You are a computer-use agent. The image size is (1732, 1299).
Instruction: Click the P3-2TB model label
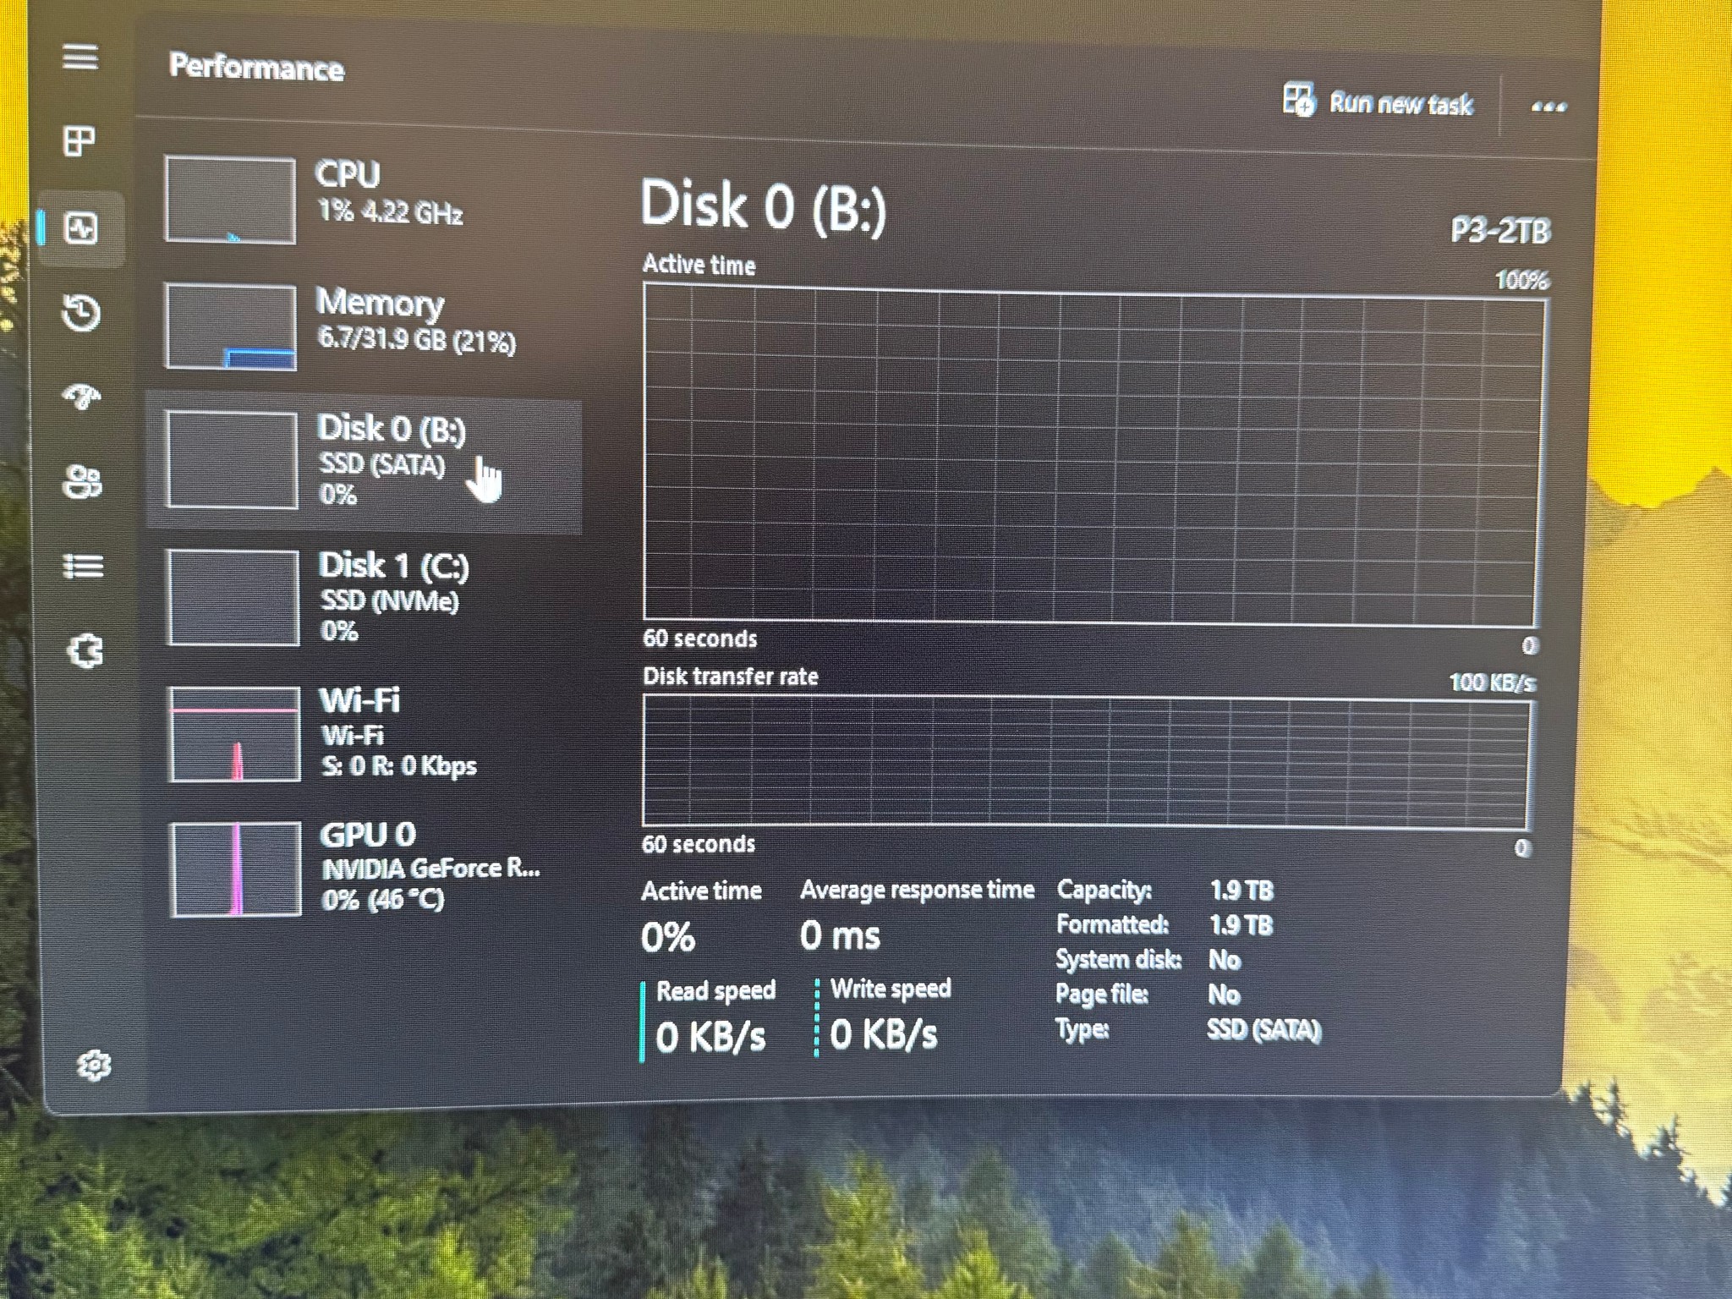[1500, 230]
